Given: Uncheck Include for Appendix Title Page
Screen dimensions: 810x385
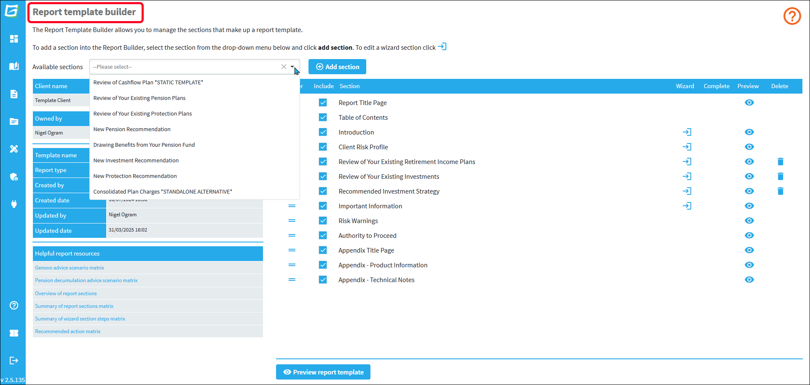Looking at the screenshot, I should coord(323,250).
